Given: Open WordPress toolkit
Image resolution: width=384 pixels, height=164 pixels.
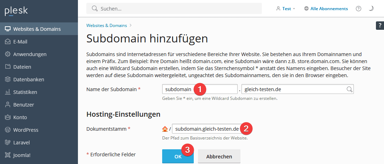Looking at the screenshot, I should [39, 130].
